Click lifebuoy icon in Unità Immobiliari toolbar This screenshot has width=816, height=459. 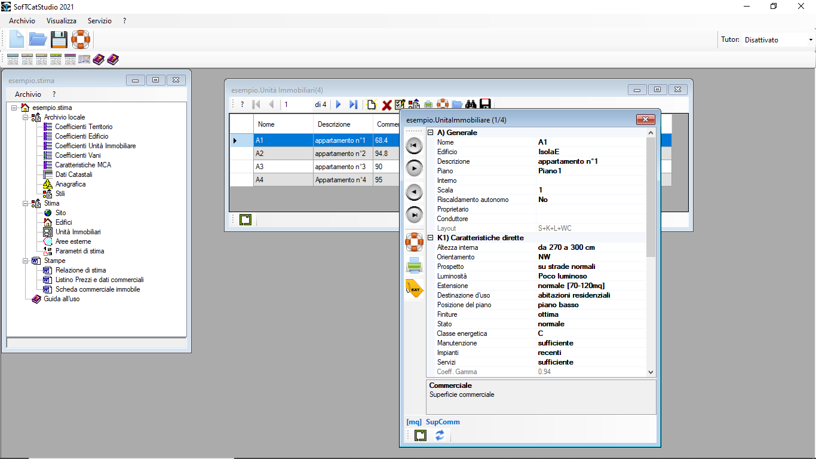(x=443, y=105)
